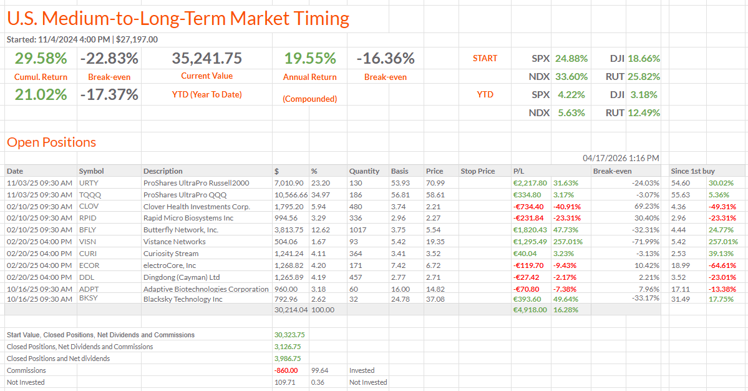Screen dimensions: 748x391
Task: Select the -71.99% VISN break-even cell
Action: pos(646,242)
